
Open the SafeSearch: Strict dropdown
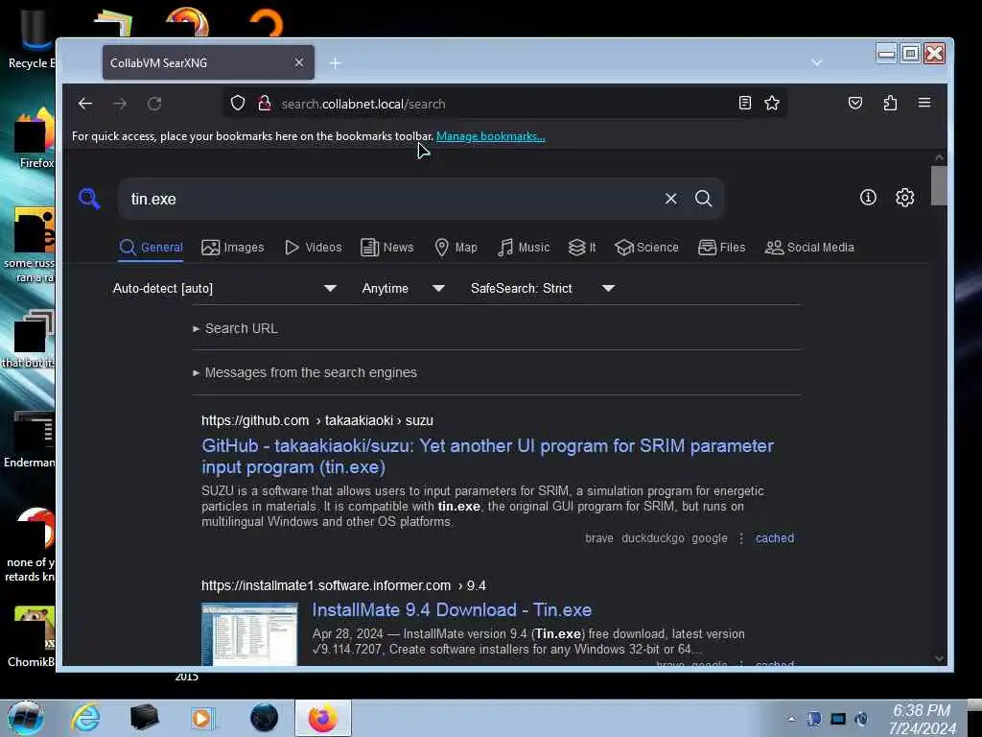point(543,288)
